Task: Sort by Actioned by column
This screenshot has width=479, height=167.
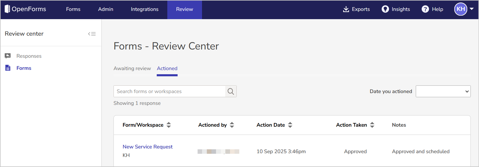Action: coord(232,125)
